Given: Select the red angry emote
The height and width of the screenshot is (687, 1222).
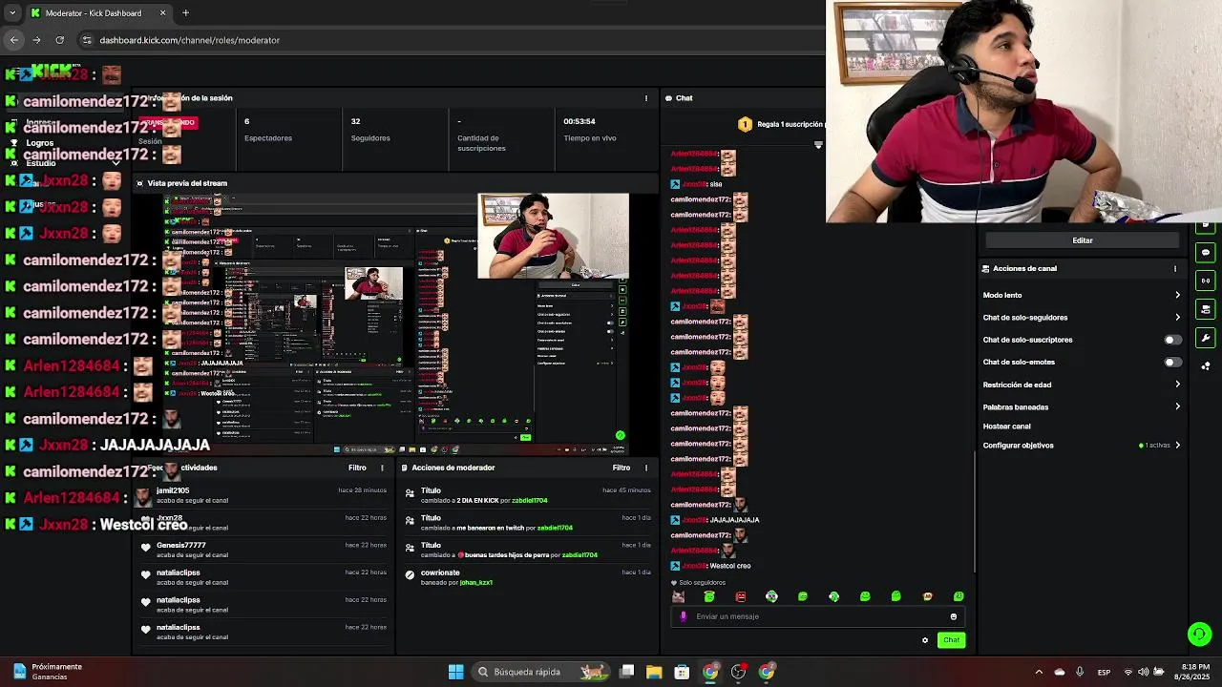Looking at the screenshot, I should [x=741, y=596].
